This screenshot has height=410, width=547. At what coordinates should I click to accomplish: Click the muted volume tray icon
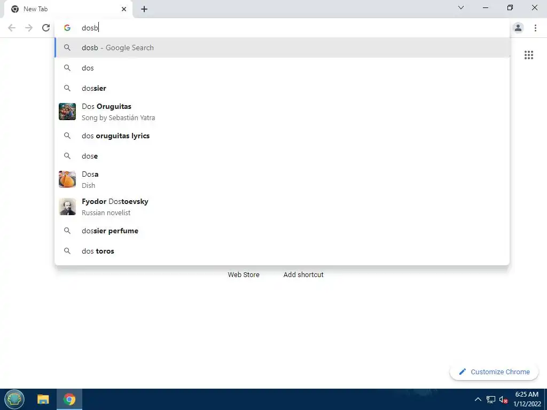503,399
